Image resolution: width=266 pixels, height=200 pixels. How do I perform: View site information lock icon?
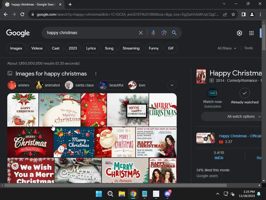[33, 15]
